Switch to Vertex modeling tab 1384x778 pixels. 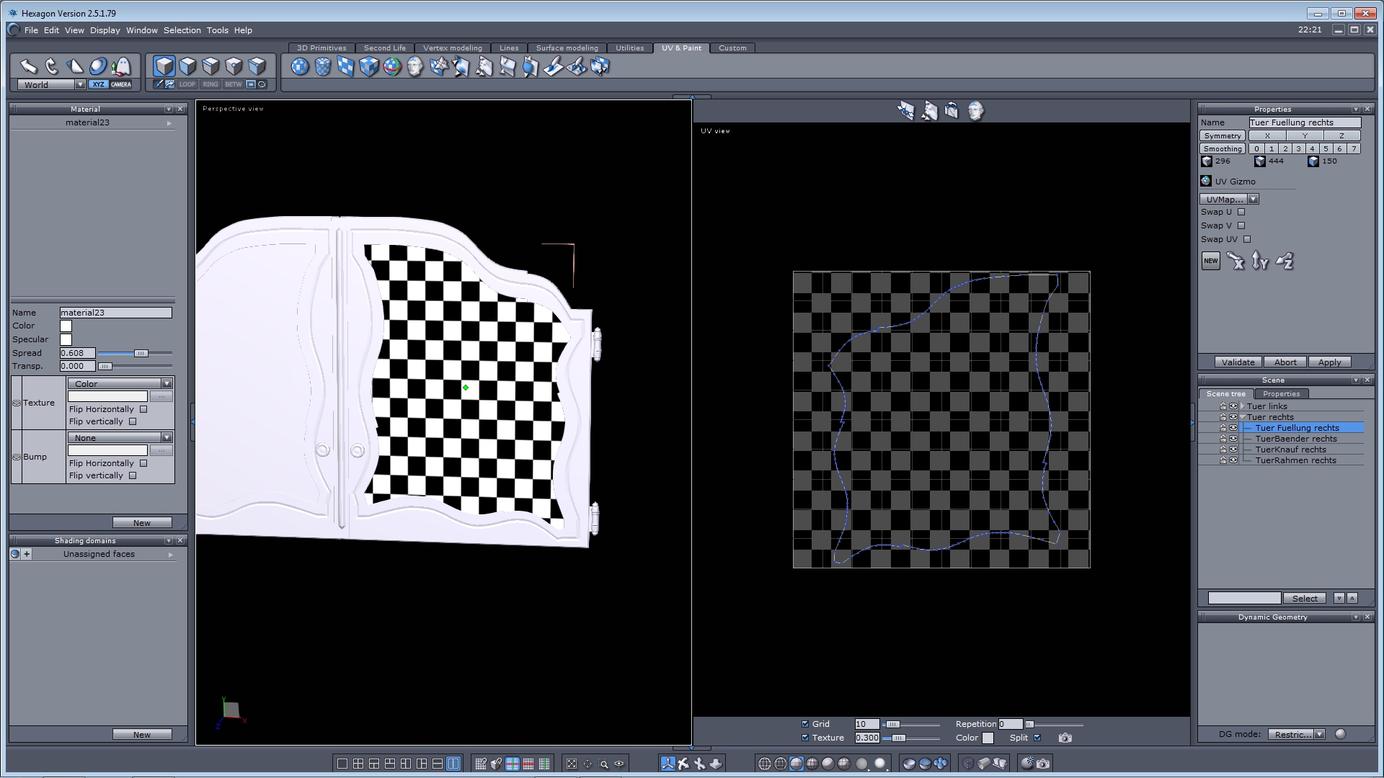[x=452, y=48]
